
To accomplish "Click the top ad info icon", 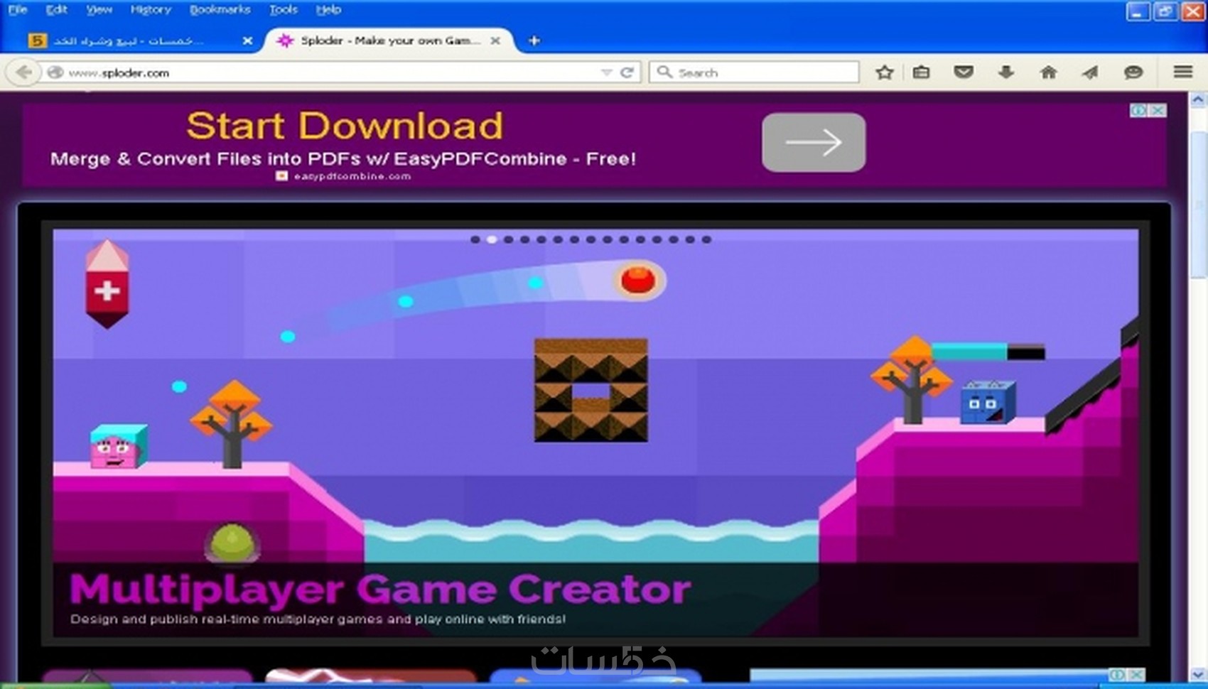I will (x=1138, y=110).
